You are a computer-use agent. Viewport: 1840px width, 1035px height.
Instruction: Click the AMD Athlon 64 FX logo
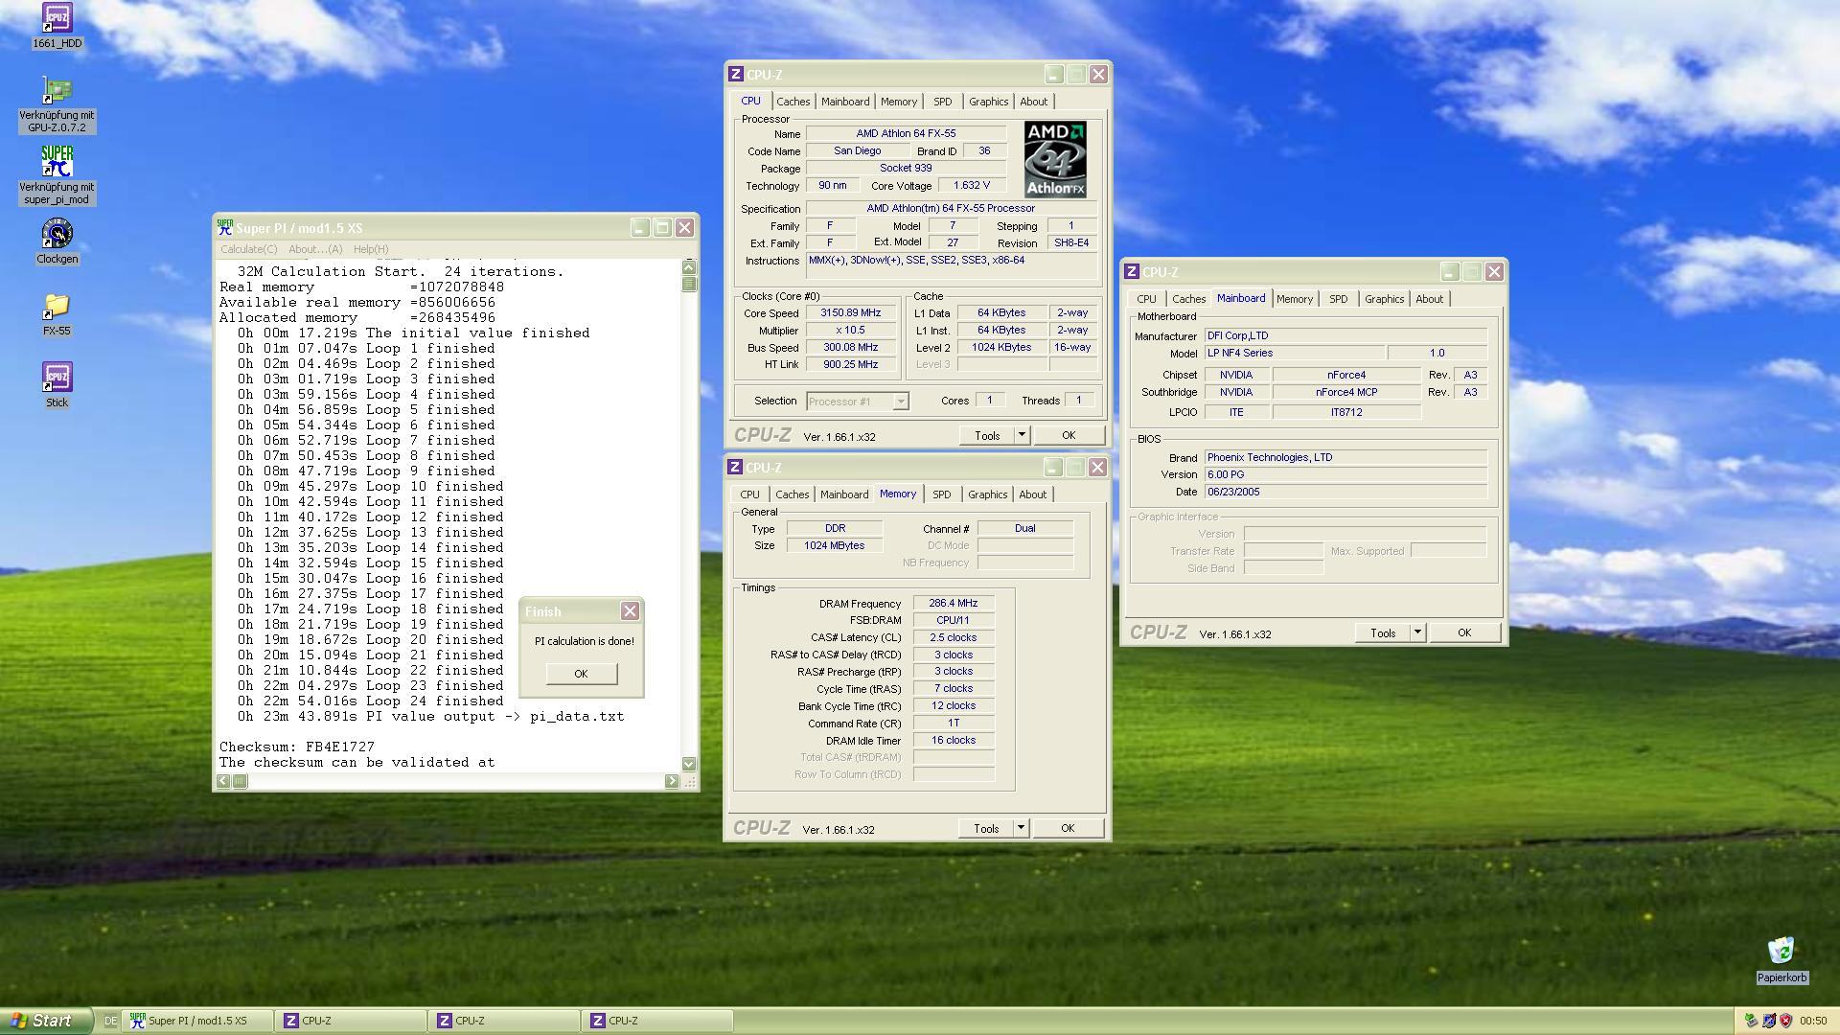1055,159
